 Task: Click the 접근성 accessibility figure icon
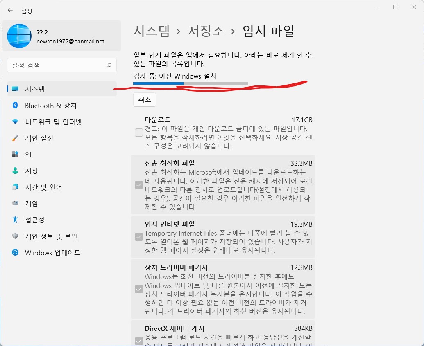(x=16, y=220)
